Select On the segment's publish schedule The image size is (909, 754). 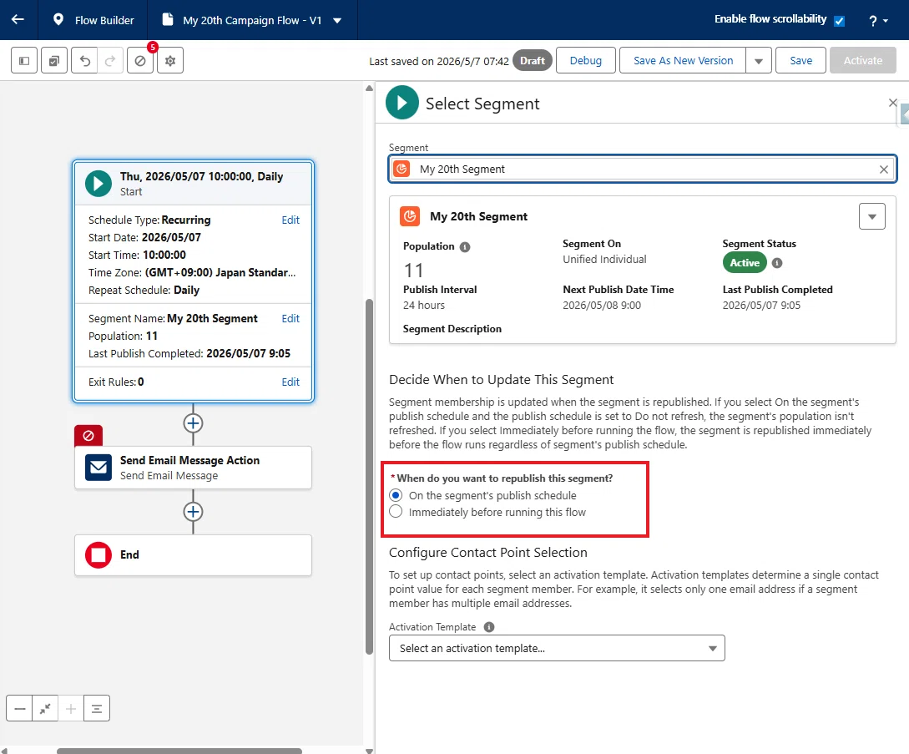(x=396, y=495)
